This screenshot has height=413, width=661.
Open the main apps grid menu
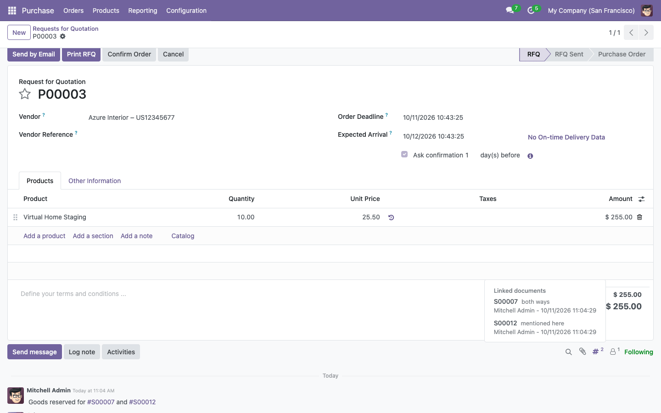coord(12,11)
